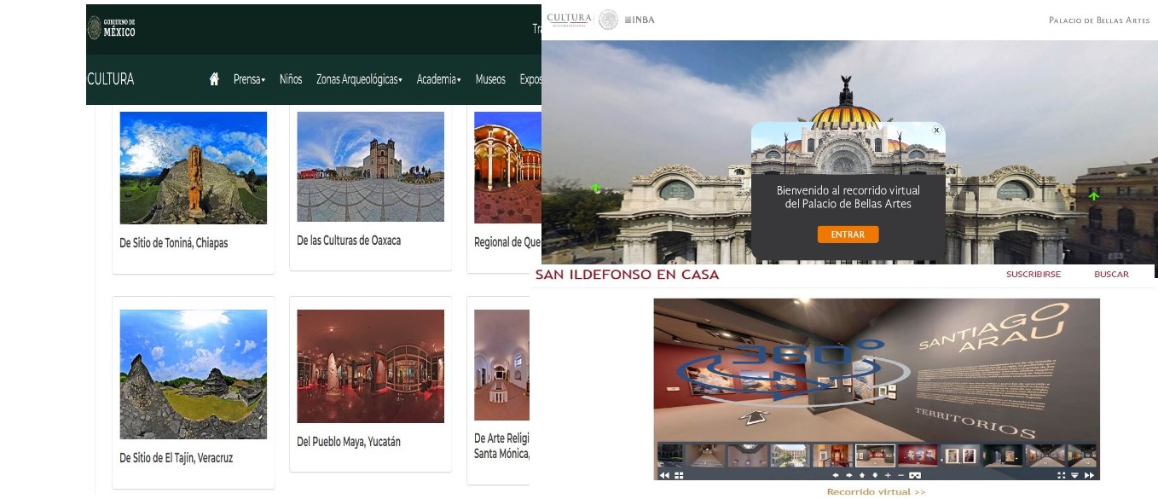The image size is (1158, 499).
Task: Open the thumbnail grid view icon
Action: 679,475
